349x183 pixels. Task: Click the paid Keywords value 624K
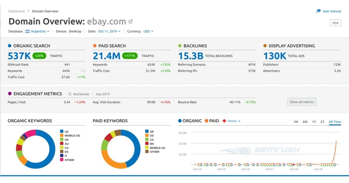pyautogui.click(x=151, y=65)
